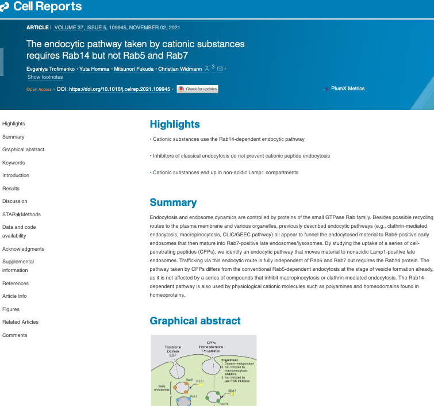The image size is (434, 406).
Task: Click the graphical abstract figure image
Action: [x=203, y=370]
